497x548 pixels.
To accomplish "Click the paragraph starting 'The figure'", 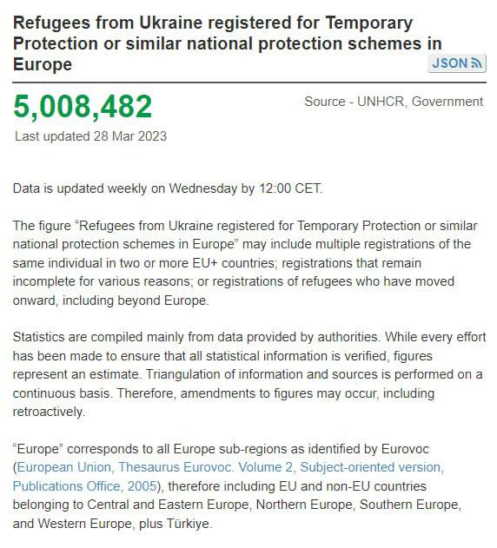I will [245, 263].
